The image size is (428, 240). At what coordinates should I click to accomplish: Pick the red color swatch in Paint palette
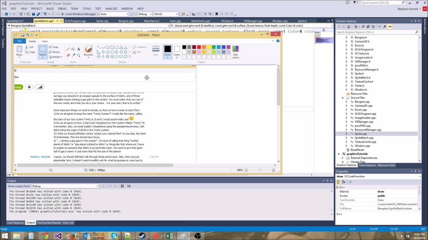click(x=199, y=47)
